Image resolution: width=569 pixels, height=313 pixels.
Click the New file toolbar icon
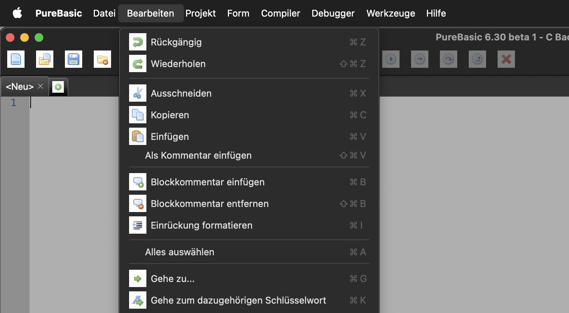coord(16,59)
